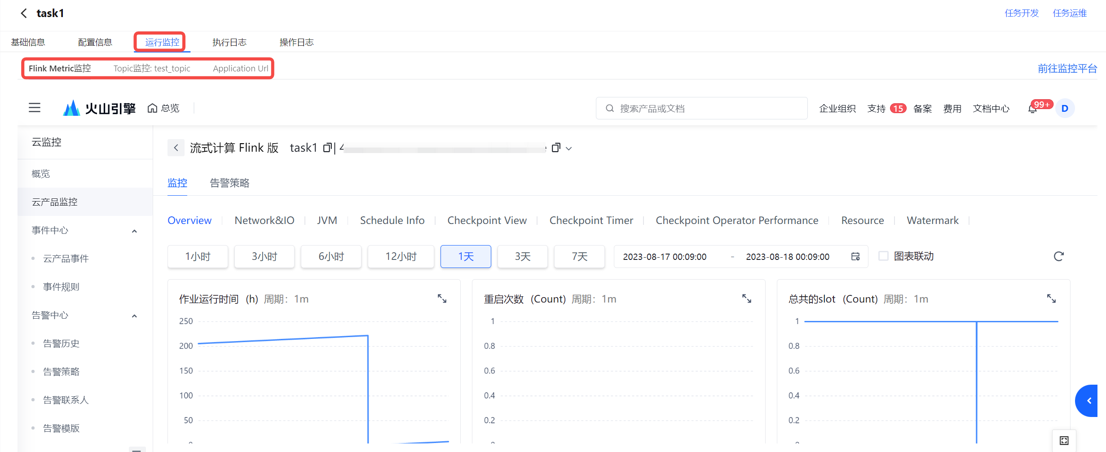Collapse the sidebar with the bottom toggle

tap(137, 449)
